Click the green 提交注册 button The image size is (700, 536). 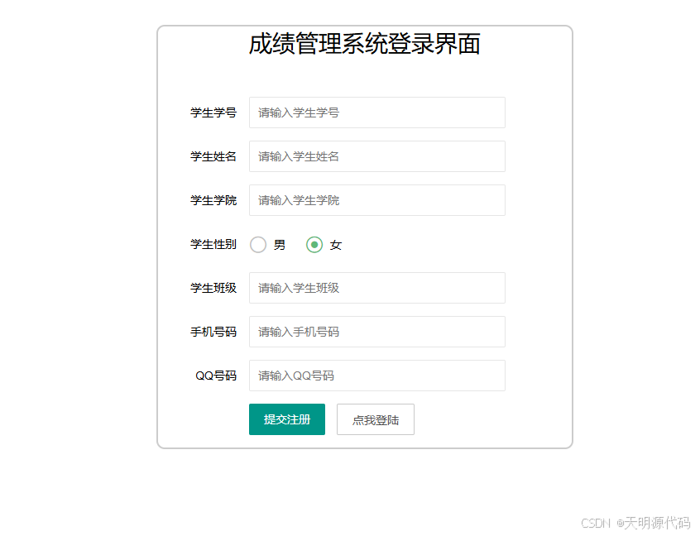tap(287, 419)
